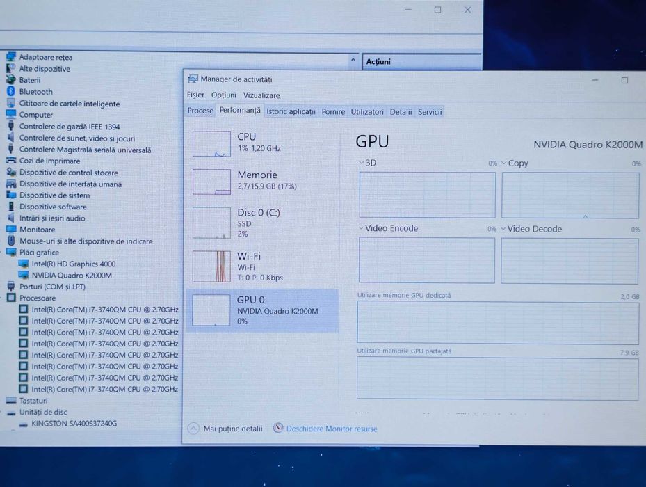The width and height of the screenshot is (646, 487).
Task: Select the CPU performance entry
Action: pyautogui.click(x=262, y=143)
